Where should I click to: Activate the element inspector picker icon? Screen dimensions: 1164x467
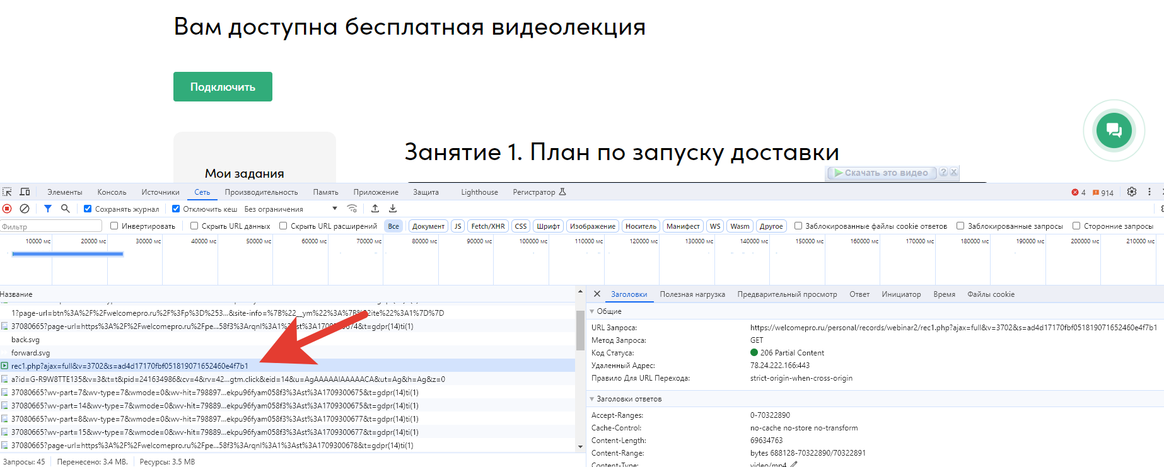tap(7, 192)
